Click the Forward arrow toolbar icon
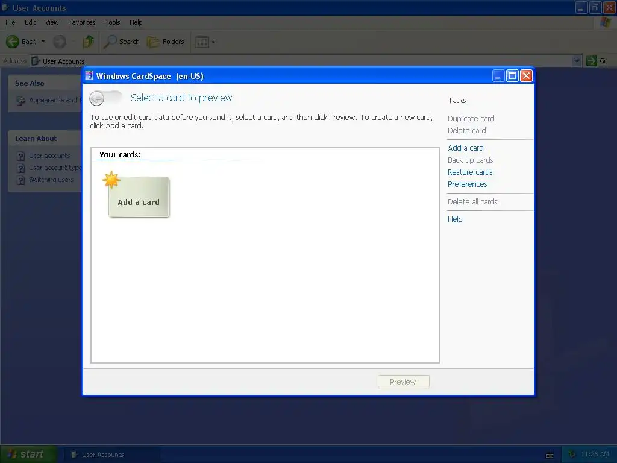Viewport: 617px width, 463px height. [x=60, y=42]
